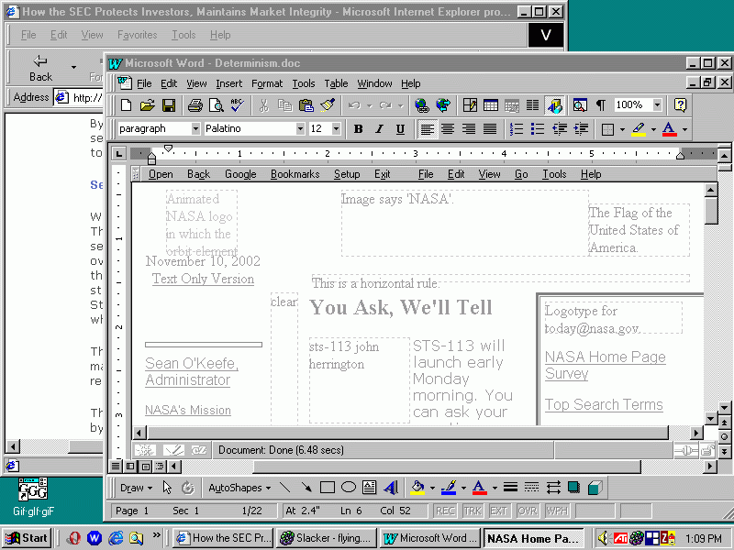
Task: Select the Line tool in Drawing toolbar
Action: pos(285,488)
